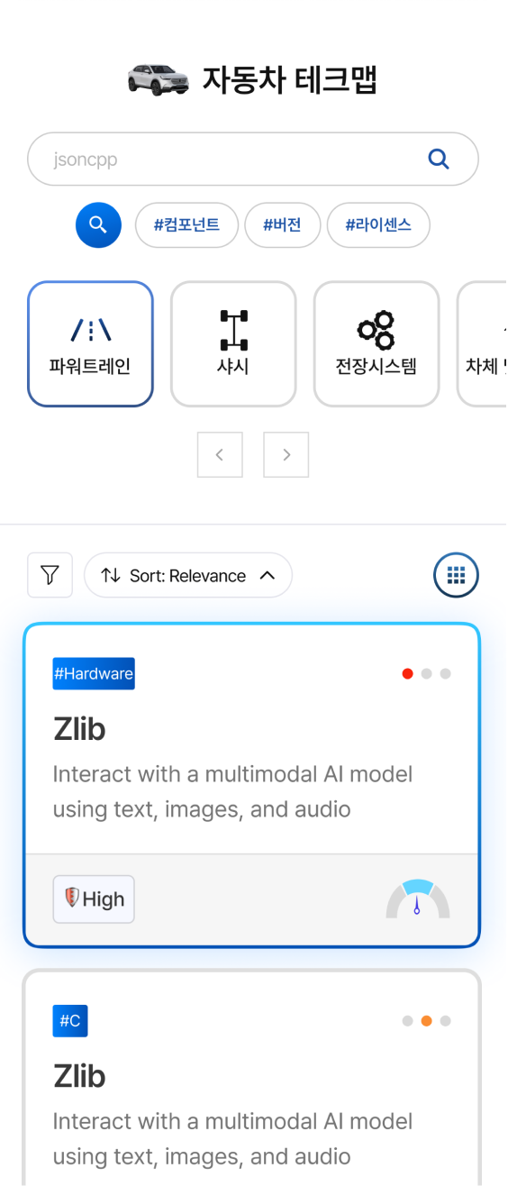The width and height of the screenshot is (508, 1186).
Task: Go to next categories with right arrow
Action: point(286,455)
